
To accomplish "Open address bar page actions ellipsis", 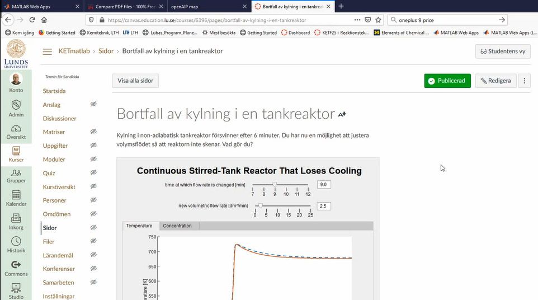I will (357, 20).
